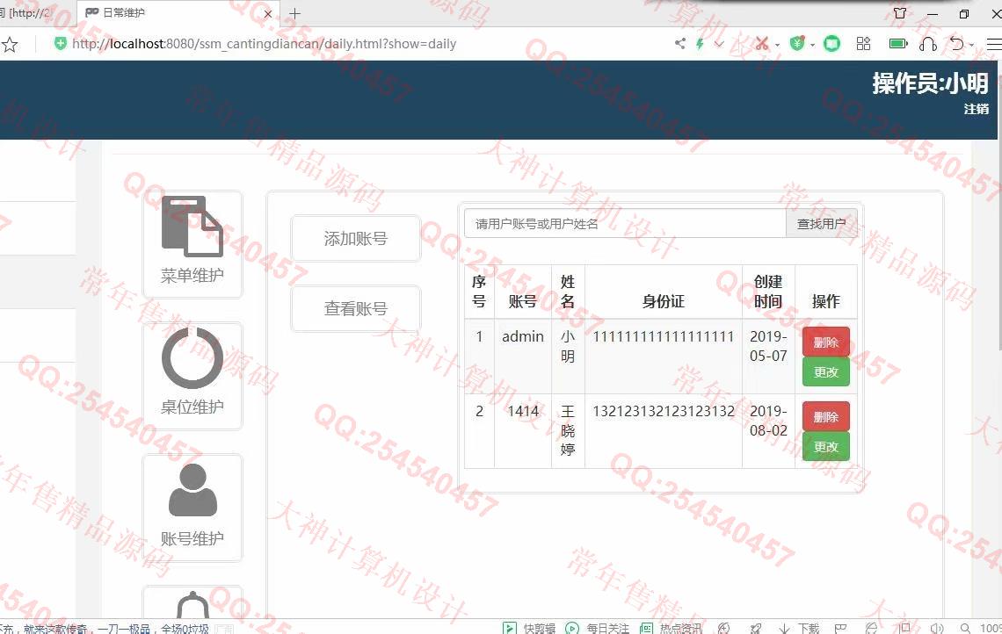1002x634 pixels.
Task: Click the green yen shield icon
Action: pos(796,43)
